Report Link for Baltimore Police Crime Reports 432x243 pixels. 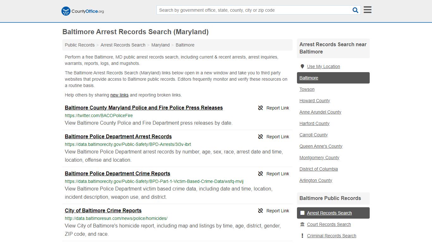(274, 174)
